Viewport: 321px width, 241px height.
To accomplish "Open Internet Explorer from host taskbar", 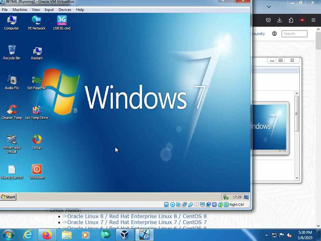I will pyautogui.click(x=28, y=235).
